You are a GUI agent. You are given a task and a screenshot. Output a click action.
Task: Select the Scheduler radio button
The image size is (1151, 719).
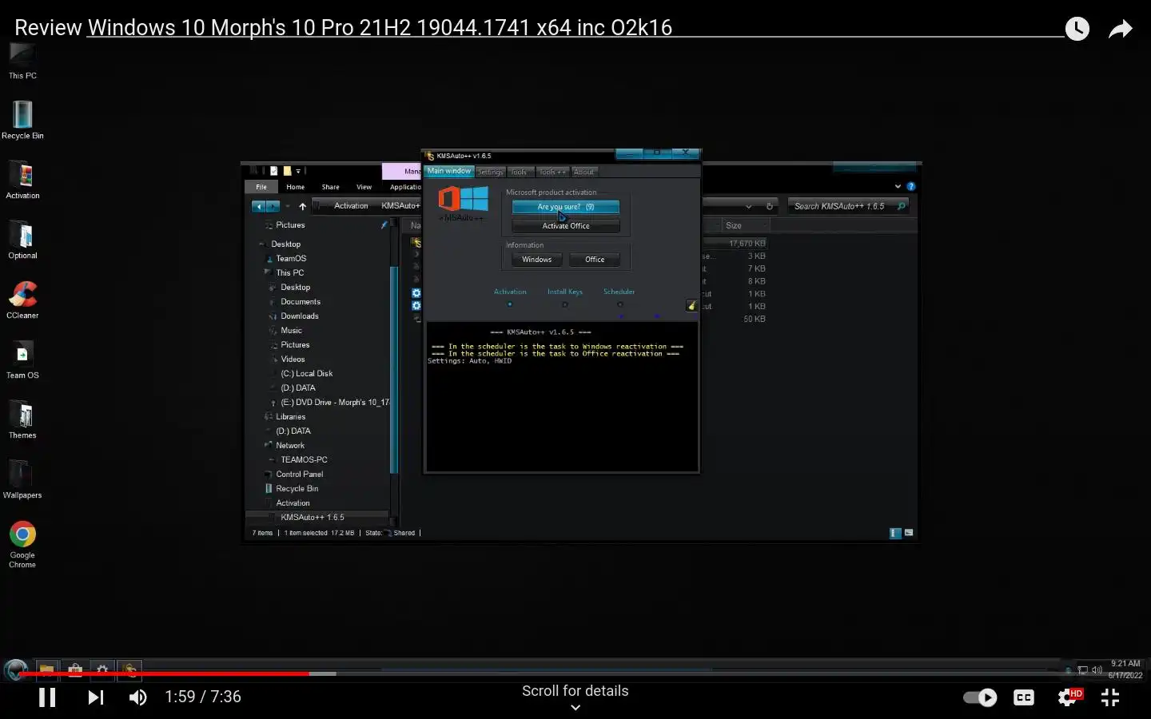tap(619, 304)
